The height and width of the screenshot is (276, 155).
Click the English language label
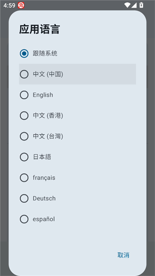tap(43, 95)
